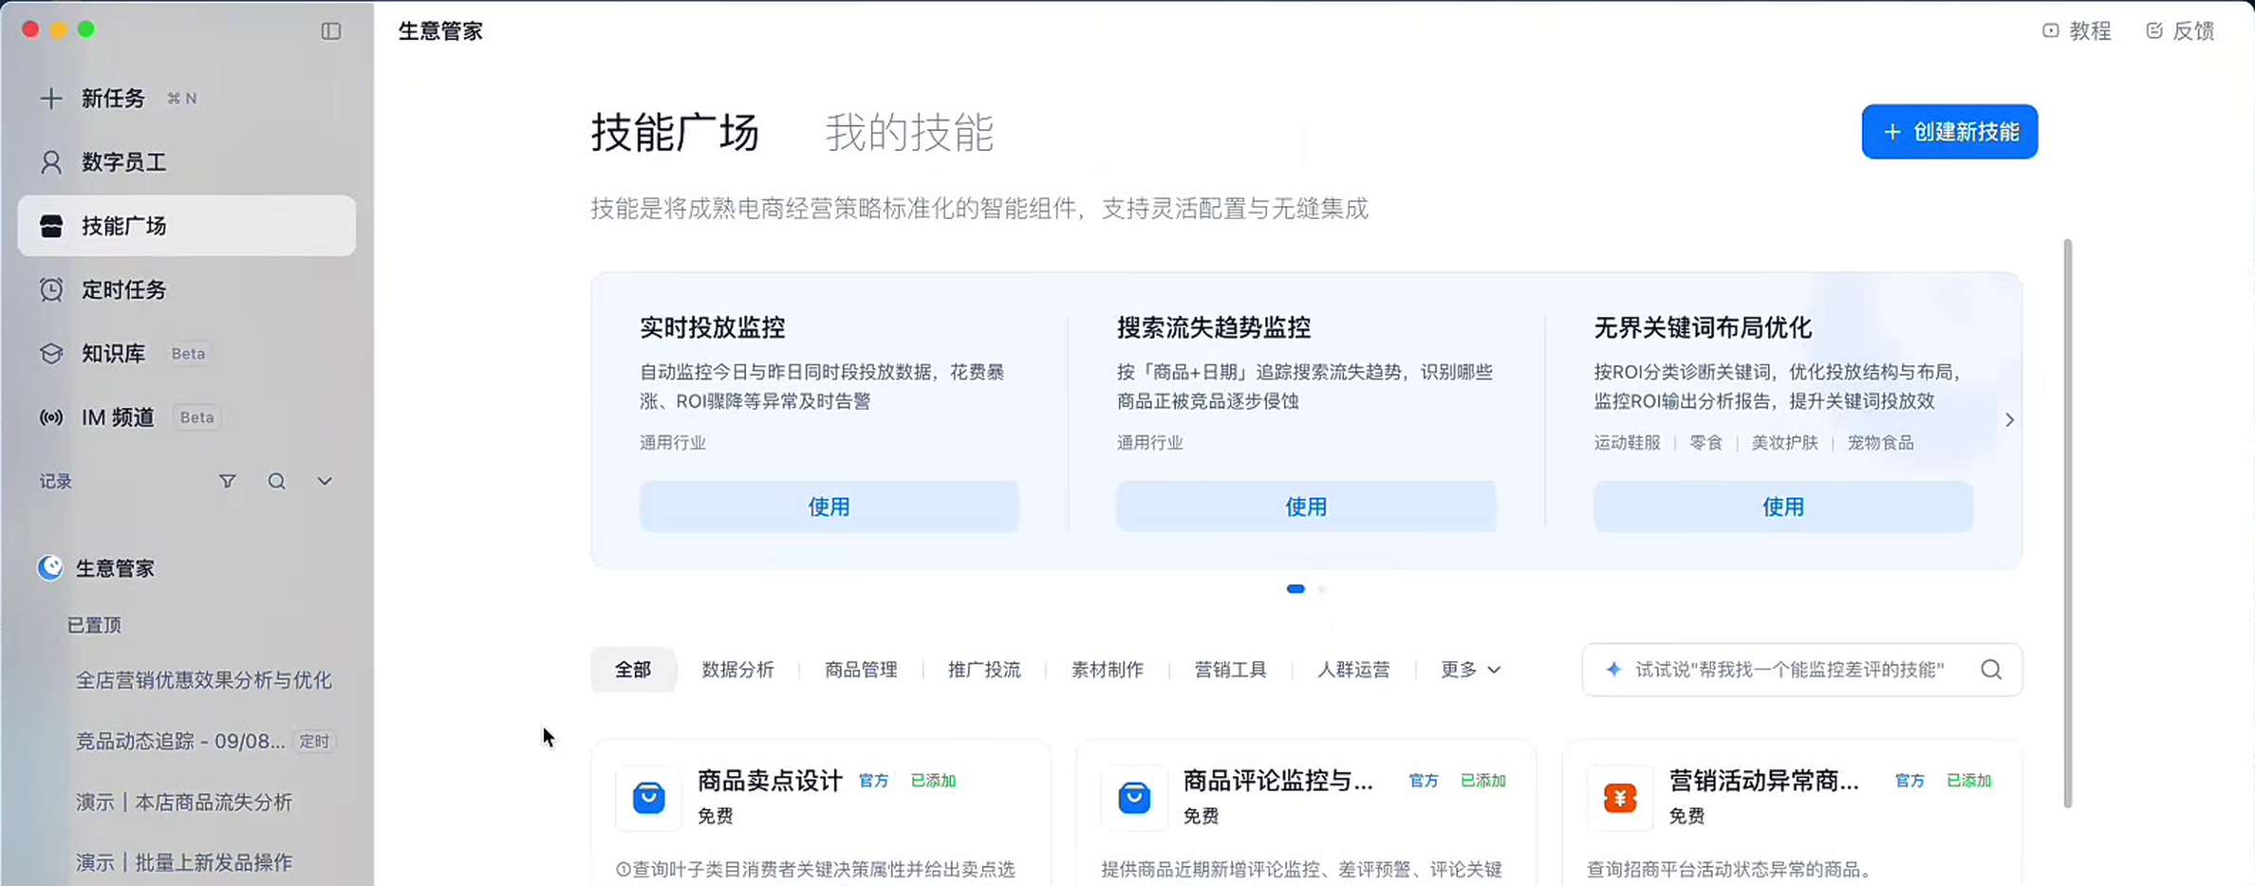Select the 全部 category filter
This screenshot has height=886, width=2255.
633,670
